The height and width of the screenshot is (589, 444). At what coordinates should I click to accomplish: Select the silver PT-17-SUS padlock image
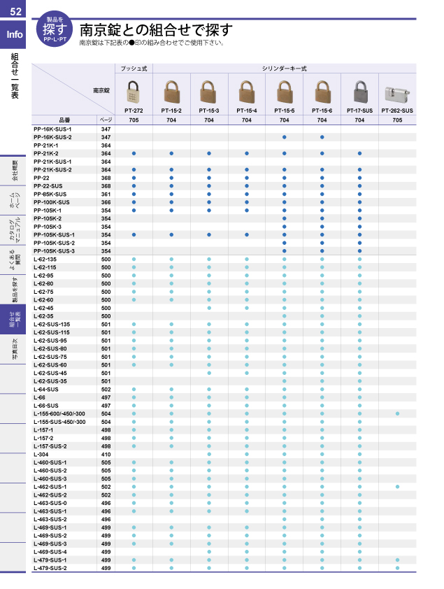coord(359,92)
